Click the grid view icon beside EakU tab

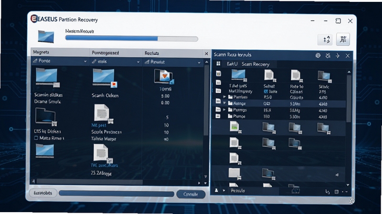click(218, 64)
